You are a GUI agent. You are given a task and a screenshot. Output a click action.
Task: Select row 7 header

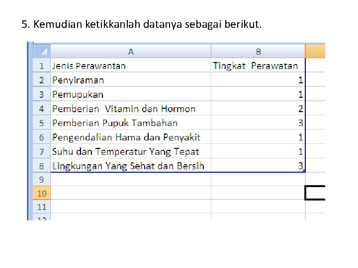(42, 151)
